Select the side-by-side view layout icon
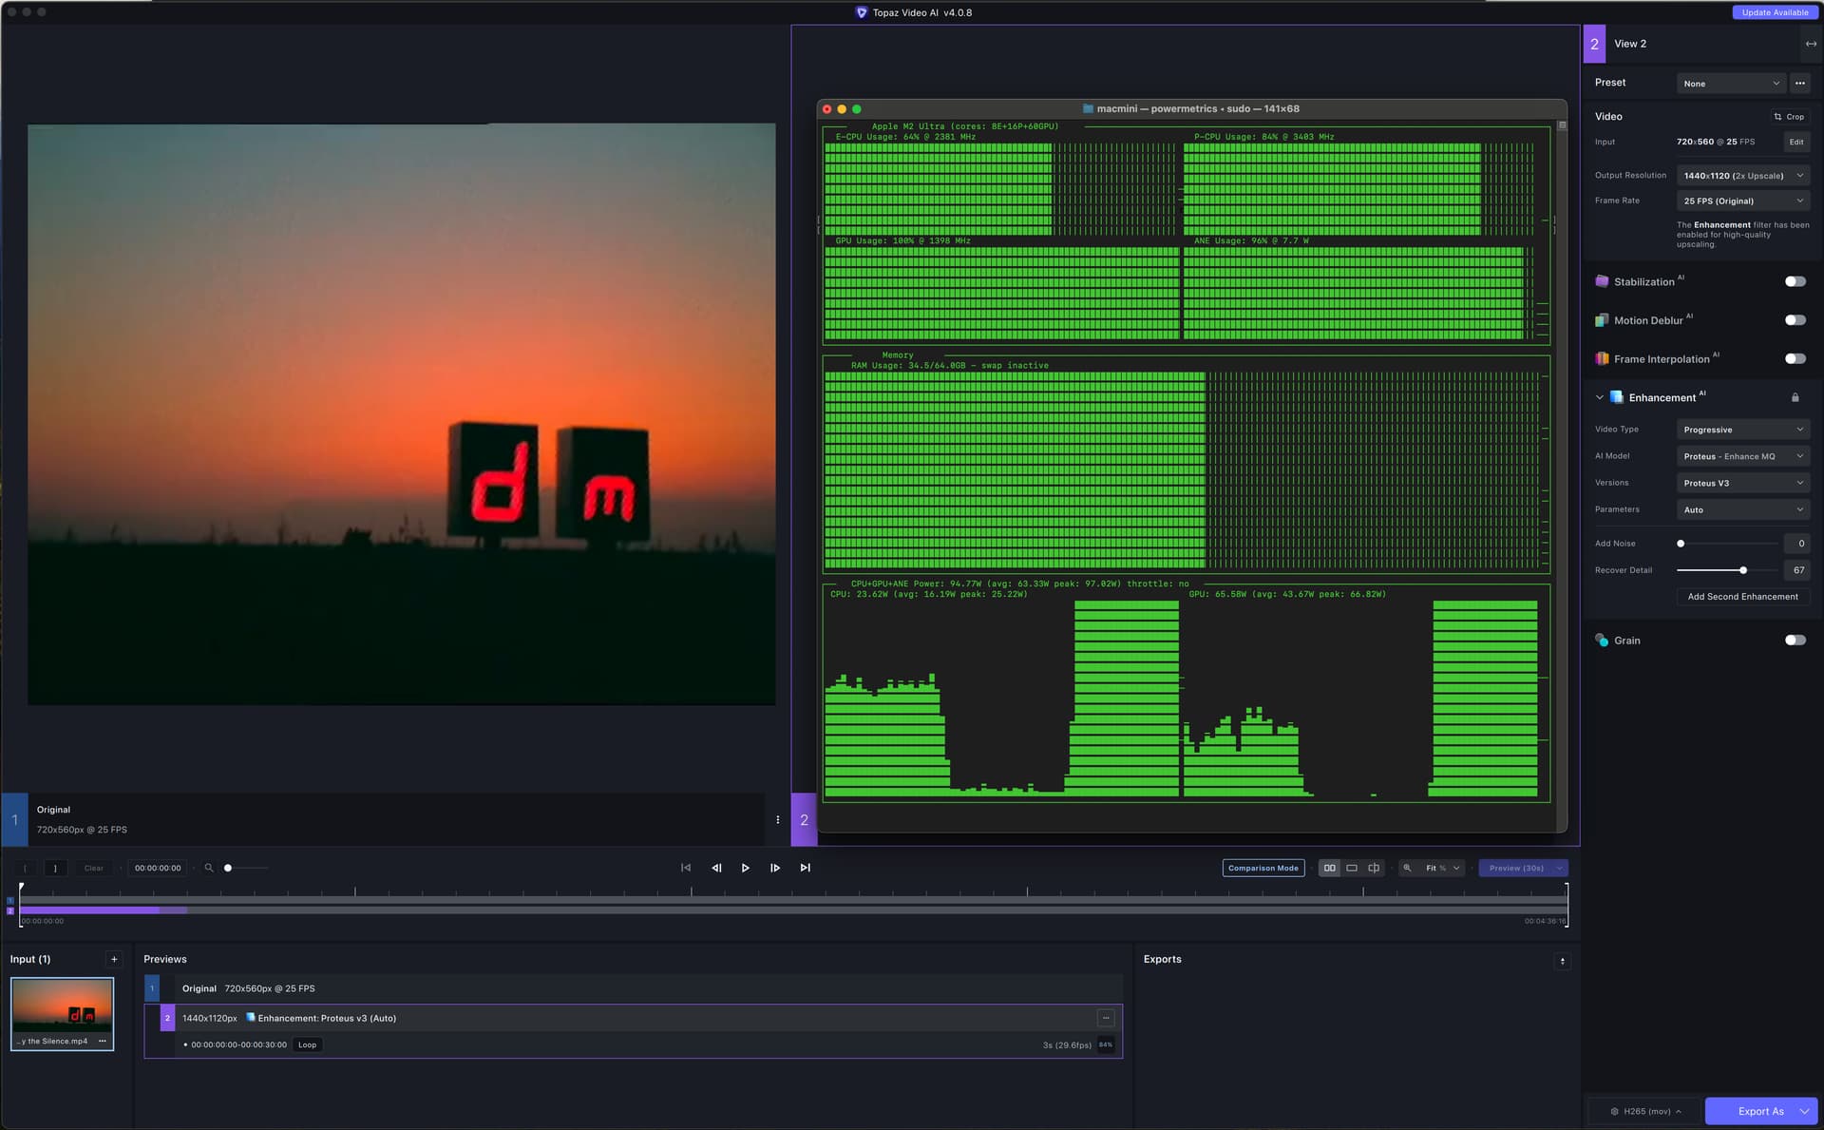The image size is (1824, 1130). 1329,868
